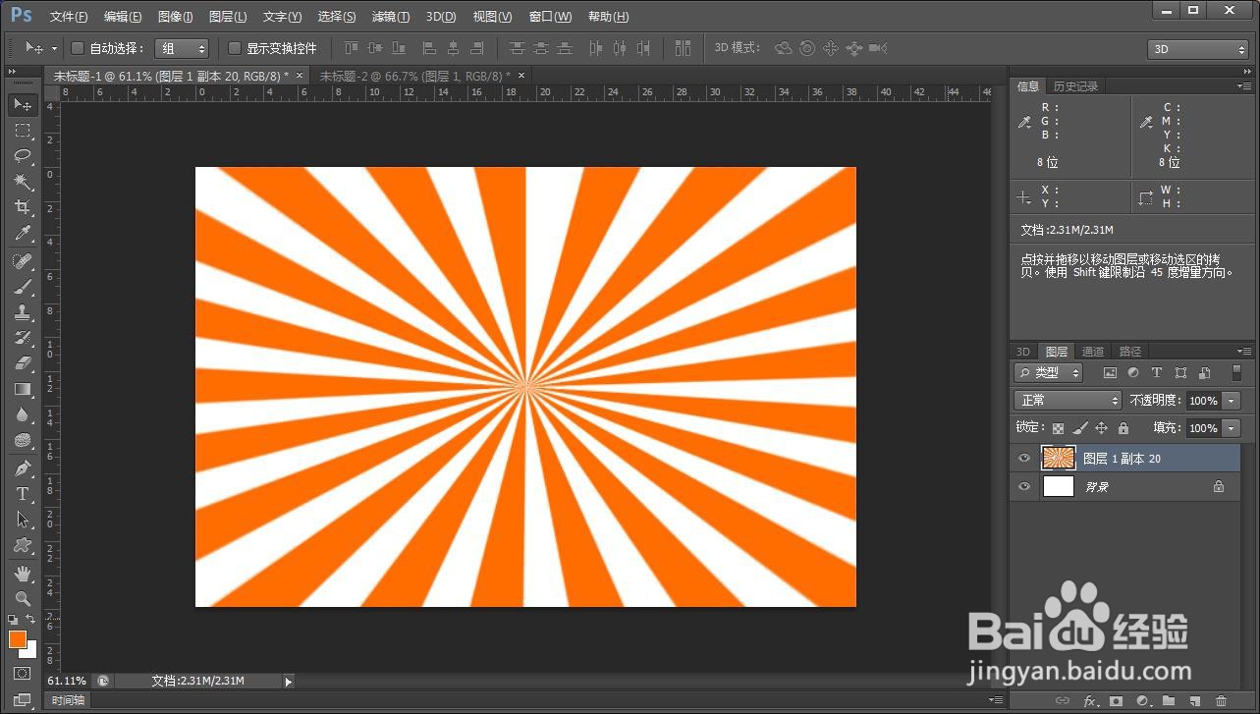
Task: Open the 滤镜(T) menu
Action: [x=391, y=17]
